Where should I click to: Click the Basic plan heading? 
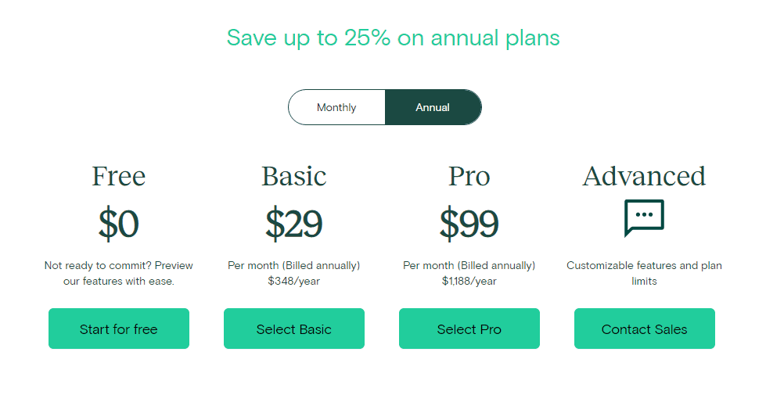tap(294, 177)
